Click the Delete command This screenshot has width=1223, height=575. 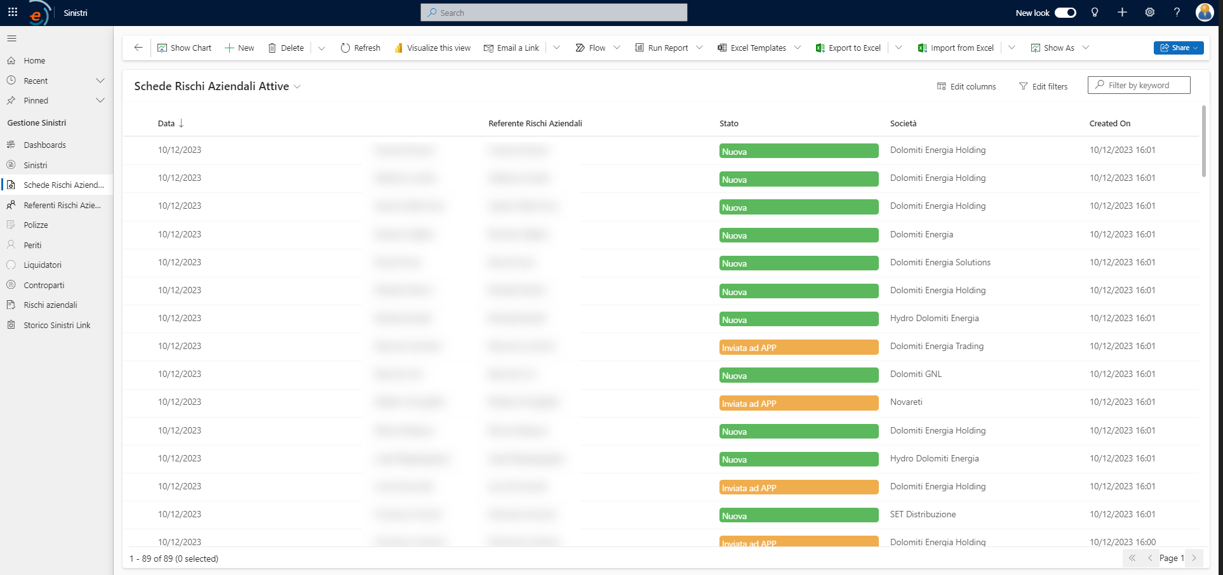[x=286, y=48]
